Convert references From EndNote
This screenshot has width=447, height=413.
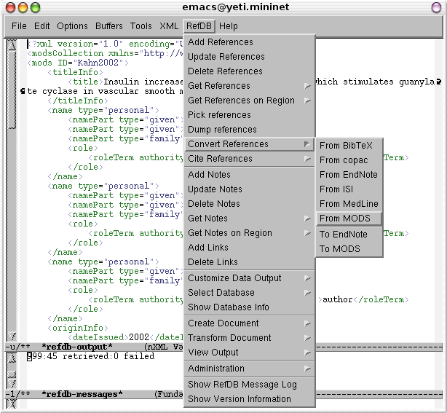coord(349,174)
